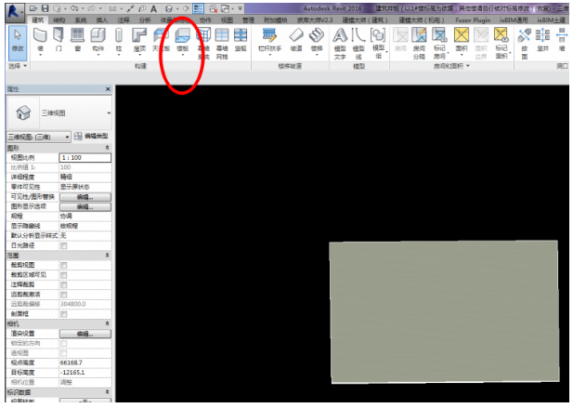Switch to the Architecture (建筑) ribbon tab
Screen dimensions: 573x408
coord(38,20)
